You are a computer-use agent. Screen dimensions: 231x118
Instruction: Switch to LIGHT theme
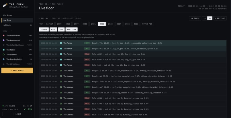17,114
